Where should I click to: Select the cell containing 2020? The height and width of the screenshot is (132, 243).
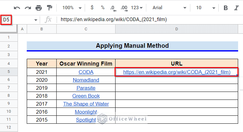point(42,80)
